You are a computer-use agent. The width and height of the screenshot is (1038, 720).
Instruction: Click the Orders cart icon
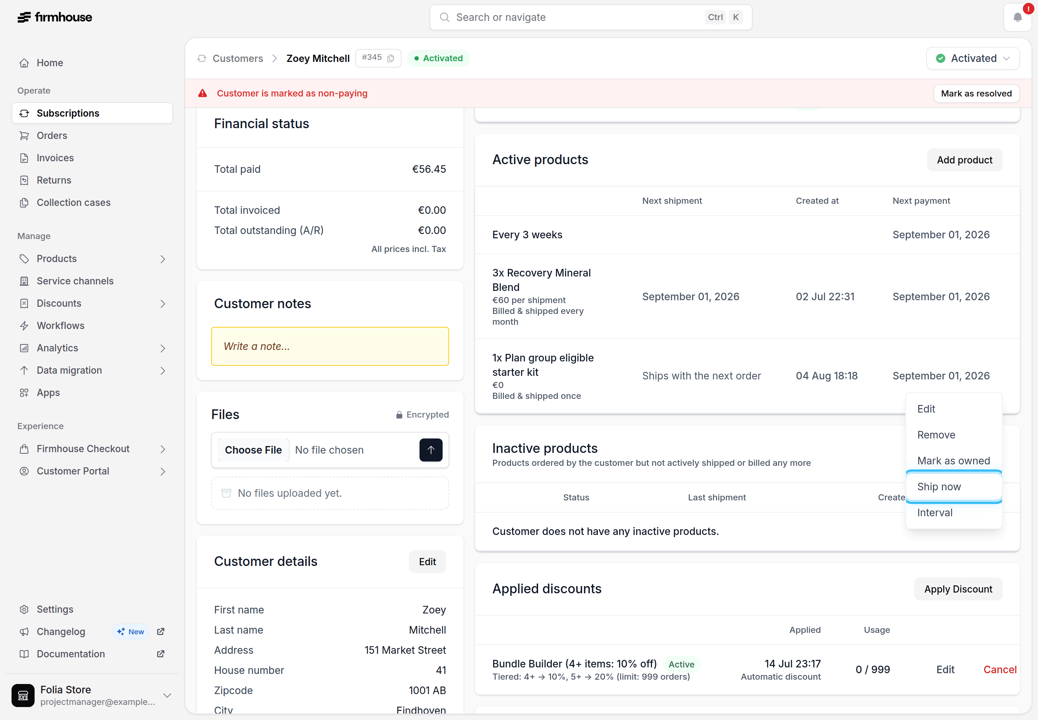(25, 135)
